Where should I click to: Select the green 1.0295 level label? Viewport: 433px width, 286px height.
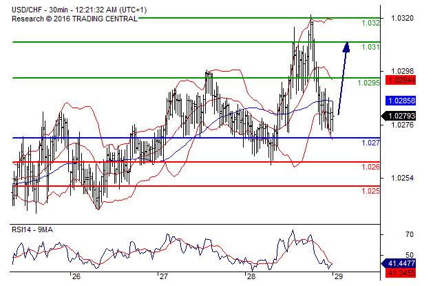[369, 83]
